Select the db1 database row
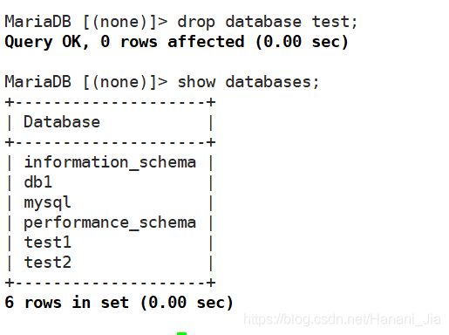 click(x=110, y=182)
